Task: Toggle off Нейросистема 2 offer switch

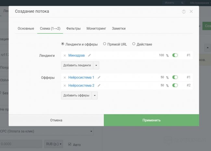Action: 175,86
